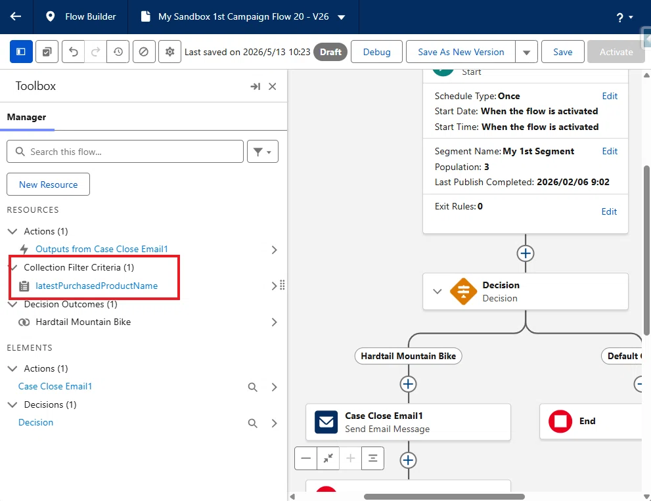The height and width of the screenshot is (501, 651).
Task: Collapse the elements Actions (1) section
Action: 12,368
